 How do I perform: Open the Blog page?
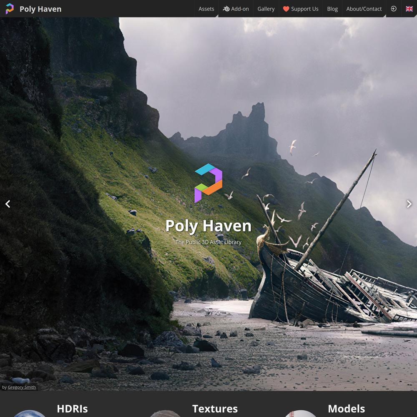pos(332,9)
